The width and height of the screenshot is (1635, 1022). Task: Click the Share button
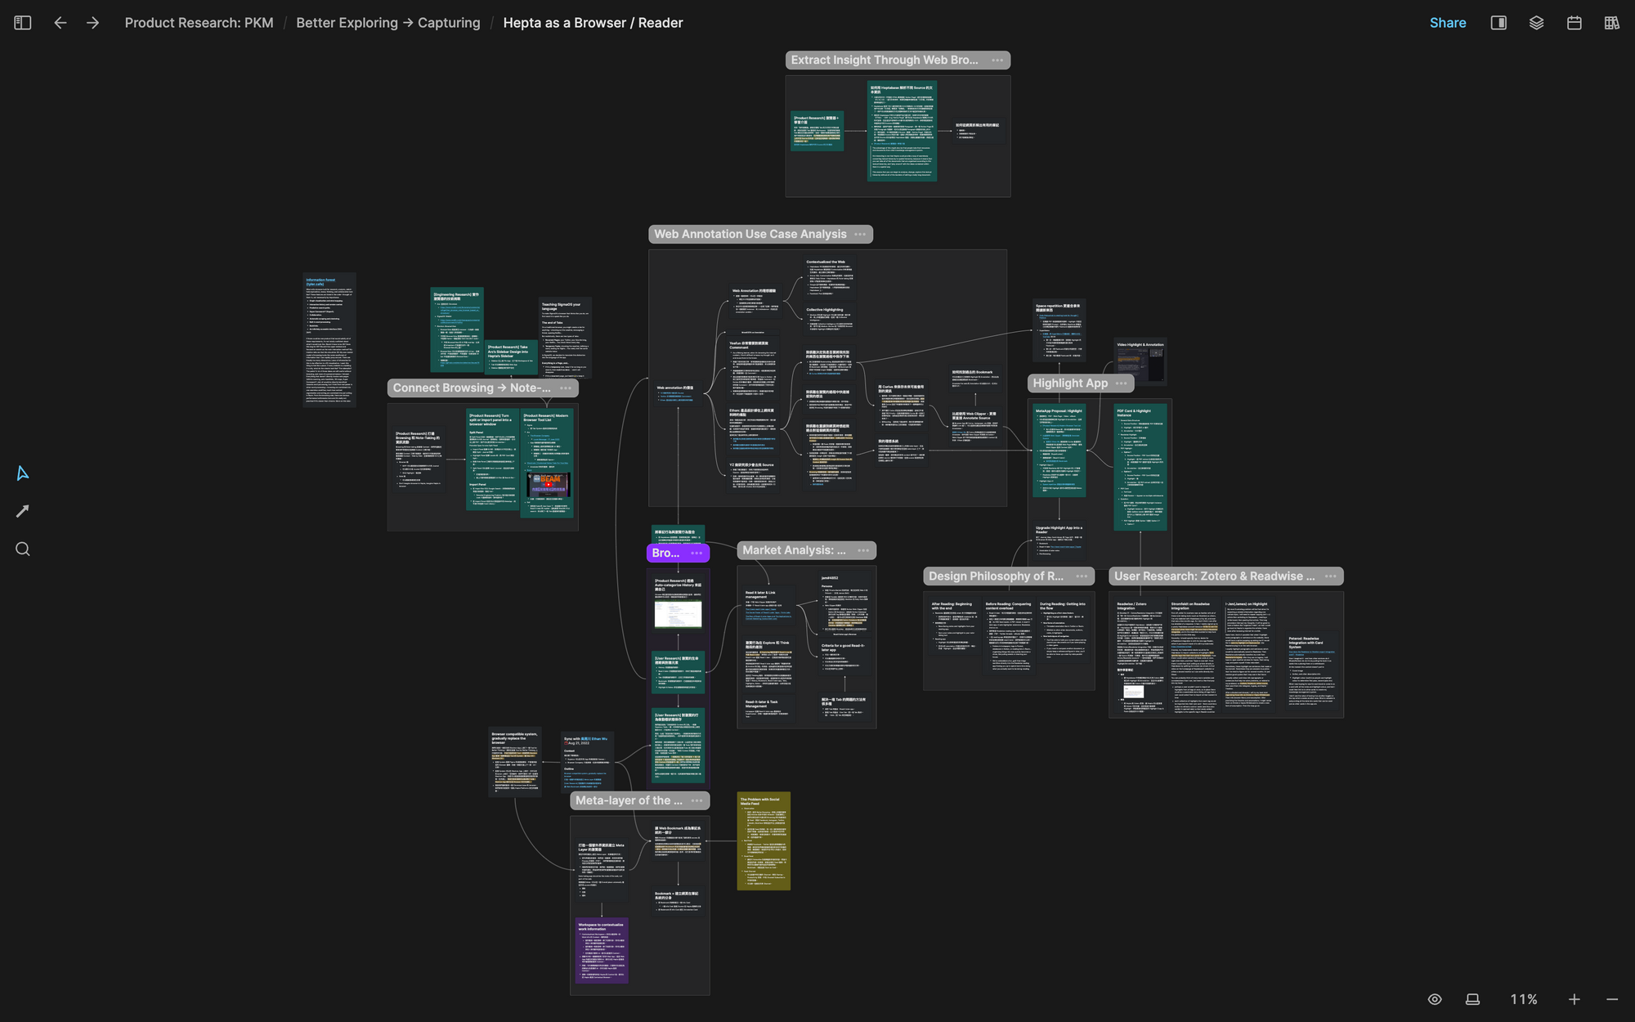tap(1447, 23)
